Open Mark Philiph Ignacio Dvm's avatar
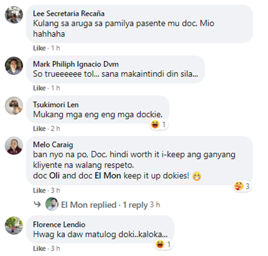268x256 pixels. pyautogui.click(x=14, y=66)
